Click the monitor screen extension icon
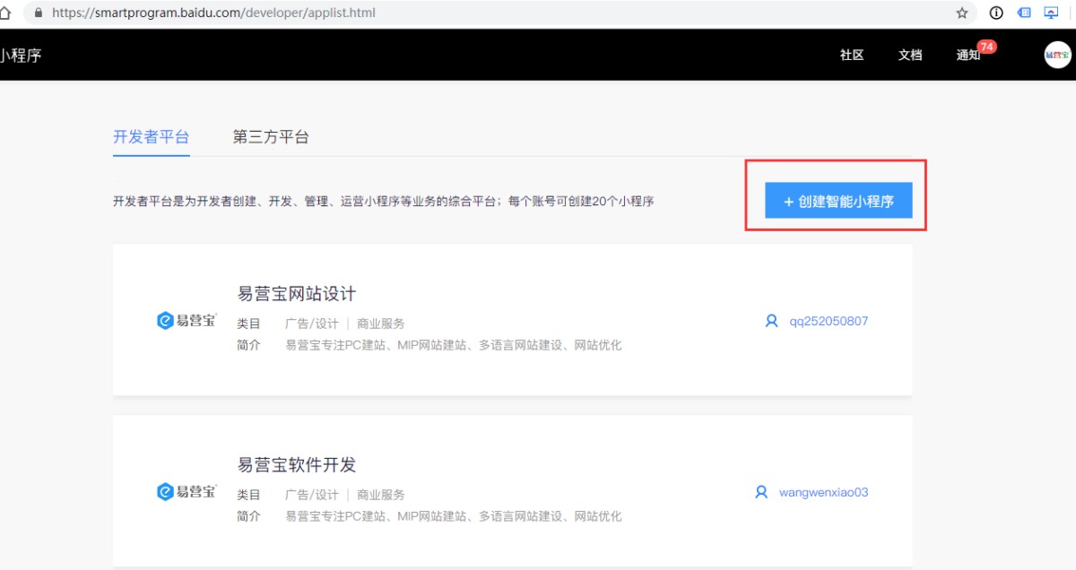Viewport: 1076px width, 570px height. coord(1052,13)
